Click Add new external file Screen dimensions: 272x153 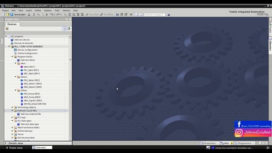tap(31, 114)
